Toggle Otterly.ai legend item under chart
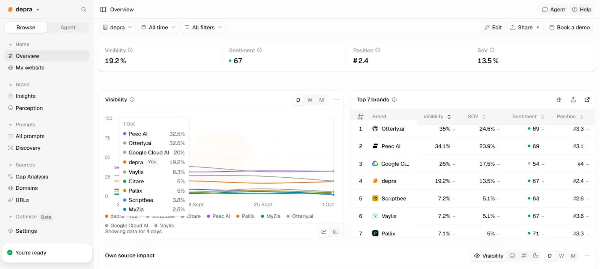This screenshot has width=600, height=269. coord(300,216)
